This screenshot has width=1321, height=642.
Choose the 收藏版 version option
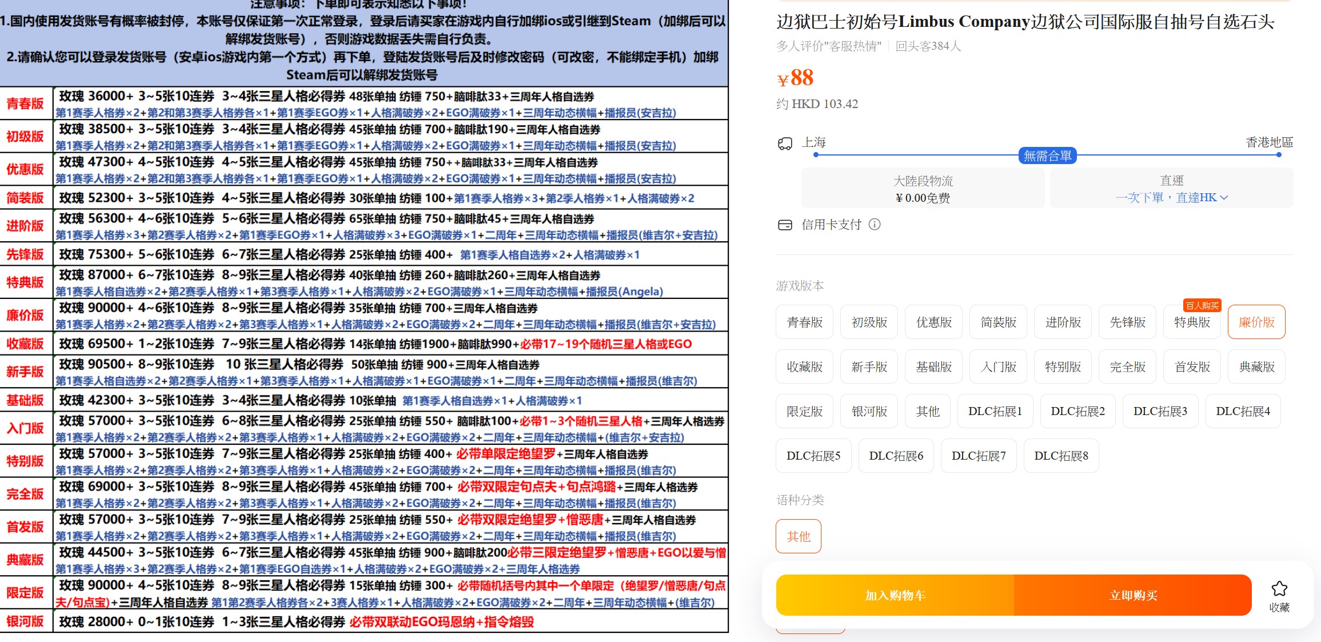(805, 367)
